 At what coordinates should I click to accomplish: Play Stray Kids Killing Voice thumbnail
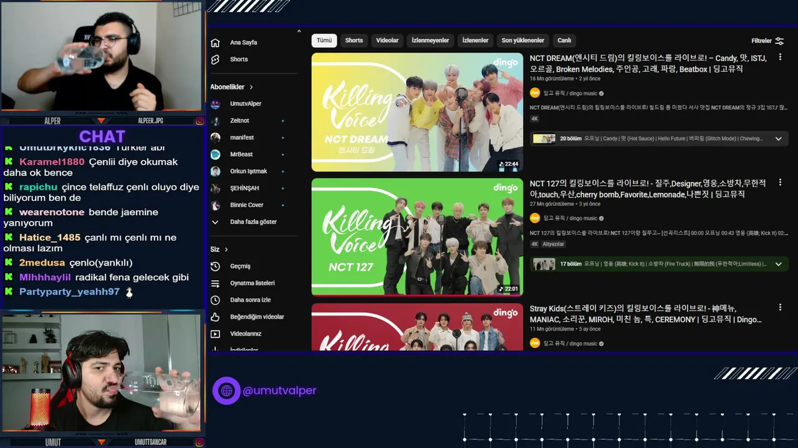417,327
